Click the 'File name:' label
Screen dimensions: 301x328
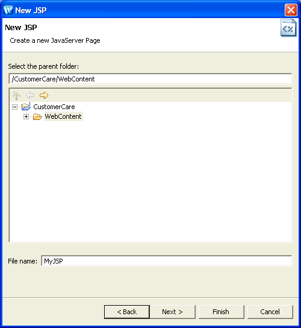click(x=22, y=261)
